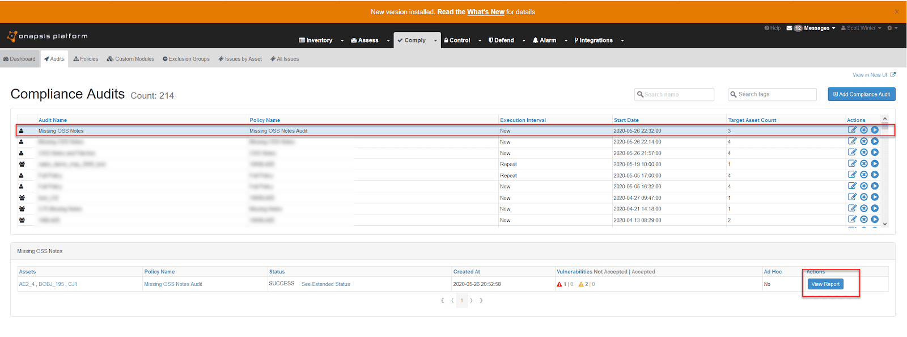
Task: Open the Custom Modules tab
Action: pyautogui.click(x=130, y=59)
